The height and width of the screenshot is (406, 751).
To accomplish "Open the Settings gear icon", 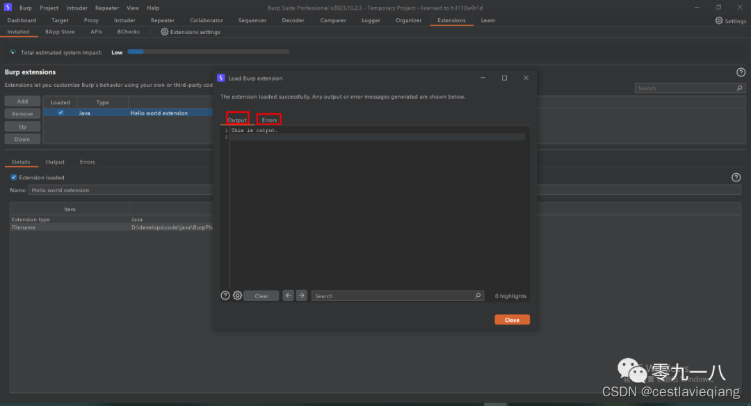I will pyautogui.click(x=719, y=21).
